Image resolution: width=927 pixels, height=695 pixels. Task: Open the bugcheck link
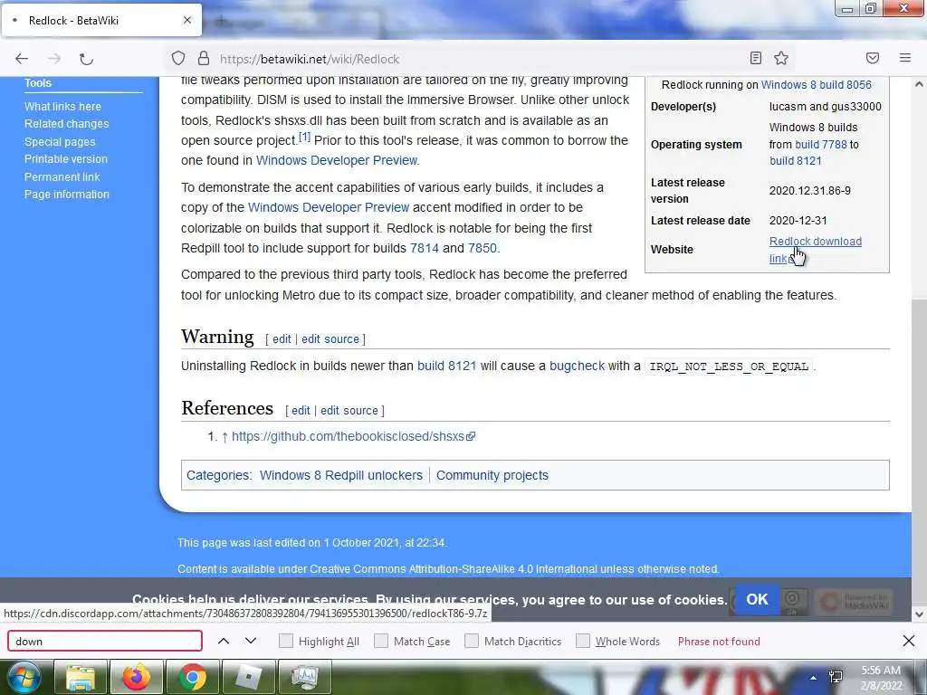[x=577, y=366]
